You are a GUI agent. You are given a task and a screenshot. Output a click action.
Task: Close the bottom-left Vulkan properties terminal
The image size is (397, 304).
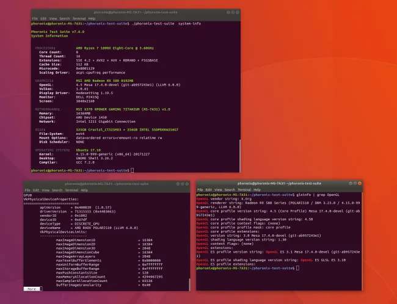185,183
